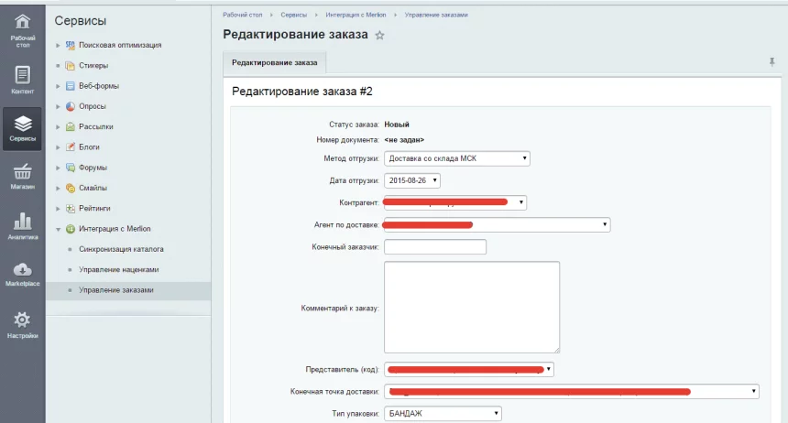Open the Дата отгрузки dropdown
The width and height of the screenshot is (788, 423).
click(412, 180)
